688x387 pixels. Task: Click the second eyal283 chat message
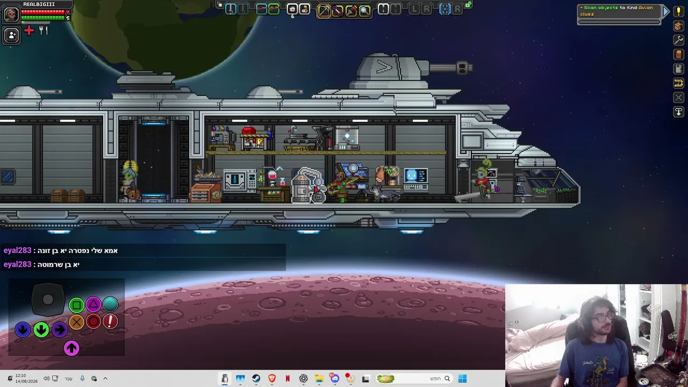pyautogui.click(x=41, y=264)
